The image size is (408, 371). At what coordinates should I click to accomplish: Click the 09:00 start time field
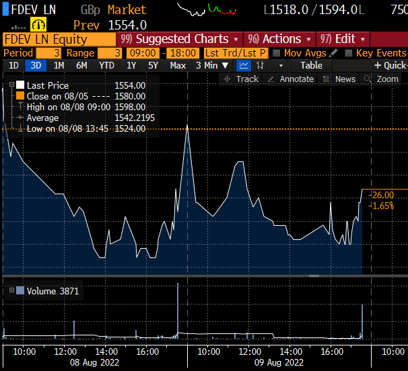143,53
